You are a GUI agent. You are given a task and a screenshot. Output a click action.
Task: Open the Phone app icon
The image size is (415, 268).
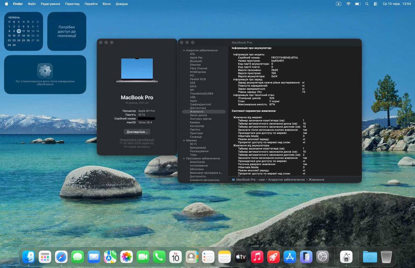point(159,257)
